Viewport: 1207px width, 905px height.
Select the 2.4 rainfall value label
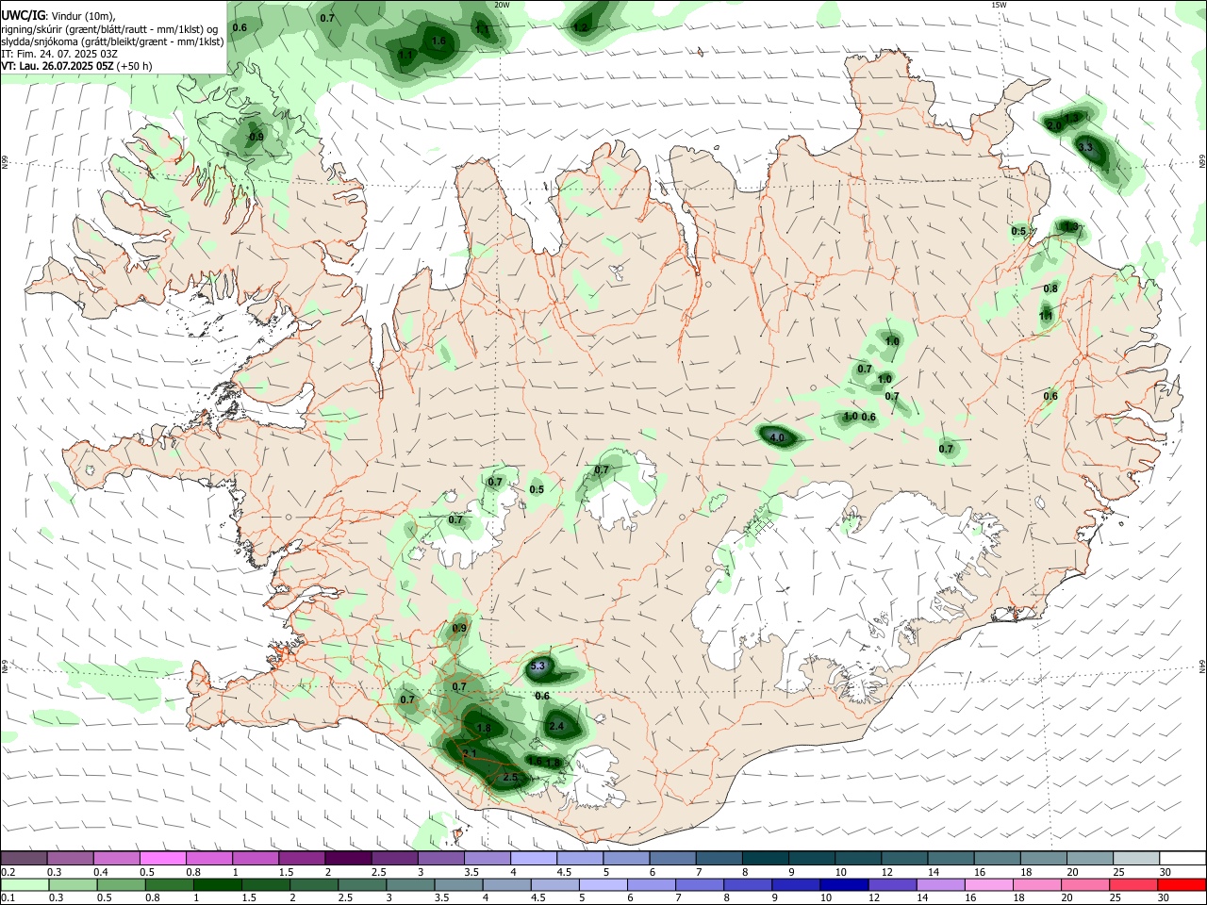click(x=556, y=727)
